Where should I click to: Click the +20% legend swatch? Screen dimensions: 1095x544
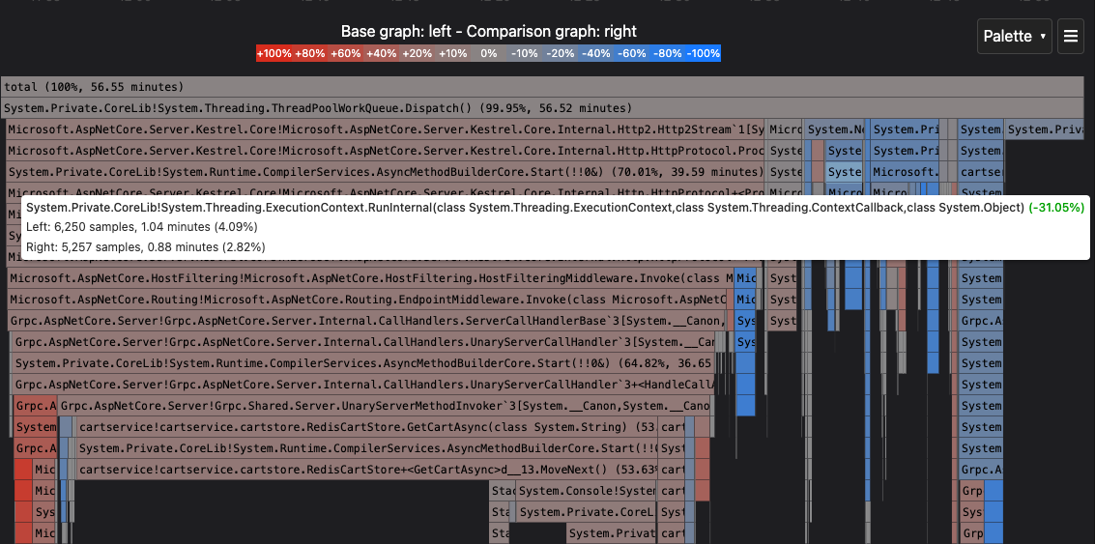(x=417, y=54)
